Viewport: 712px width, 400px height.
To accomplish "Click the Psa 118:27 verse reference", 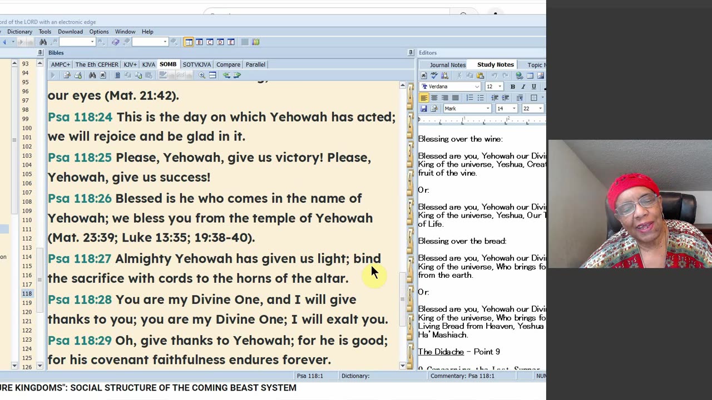I will click(x=80, y=258).
